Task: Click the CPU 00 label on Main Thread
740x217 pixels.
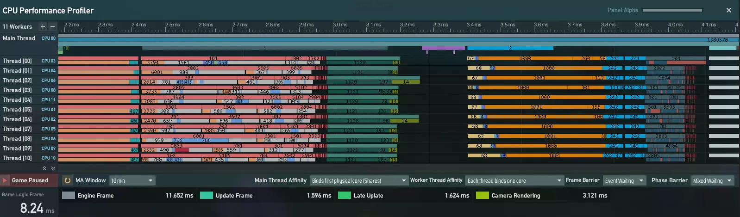Action: [49, 38]
